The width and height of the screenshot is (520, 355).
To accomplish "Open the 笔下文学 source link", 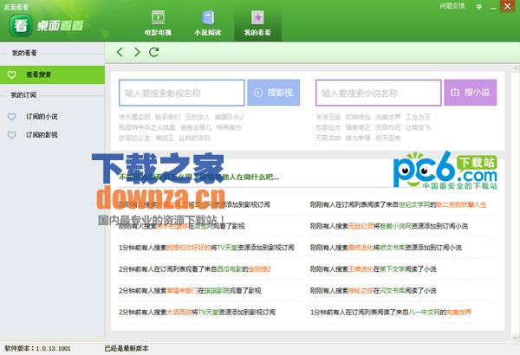I will point(393,269).
